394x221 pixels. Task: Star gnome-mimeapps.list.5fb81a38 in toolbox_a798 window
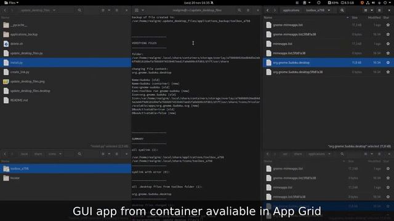pos(388,34)
